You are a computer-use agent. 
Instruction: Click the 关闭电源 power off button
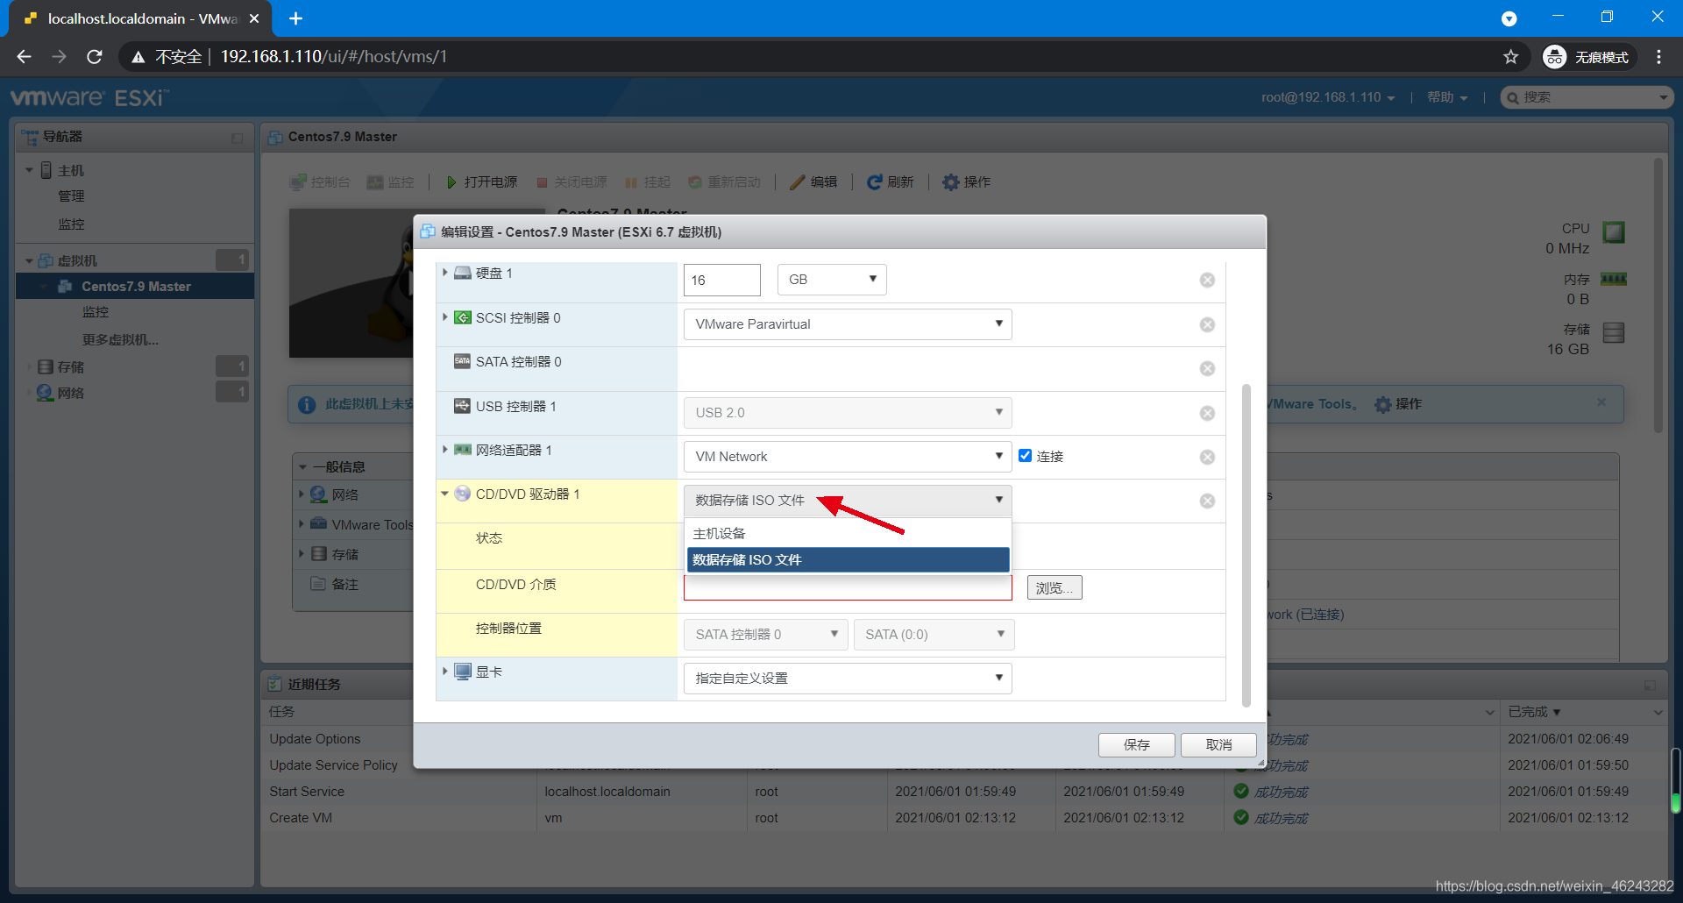point(571,182)
